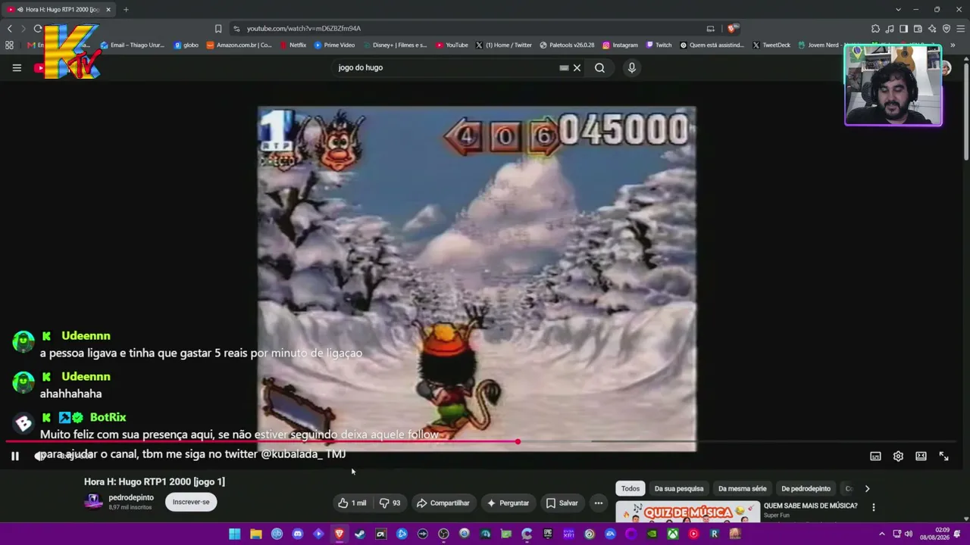
Task: Open File Explorer from taskbar
Action: point(256,534)
